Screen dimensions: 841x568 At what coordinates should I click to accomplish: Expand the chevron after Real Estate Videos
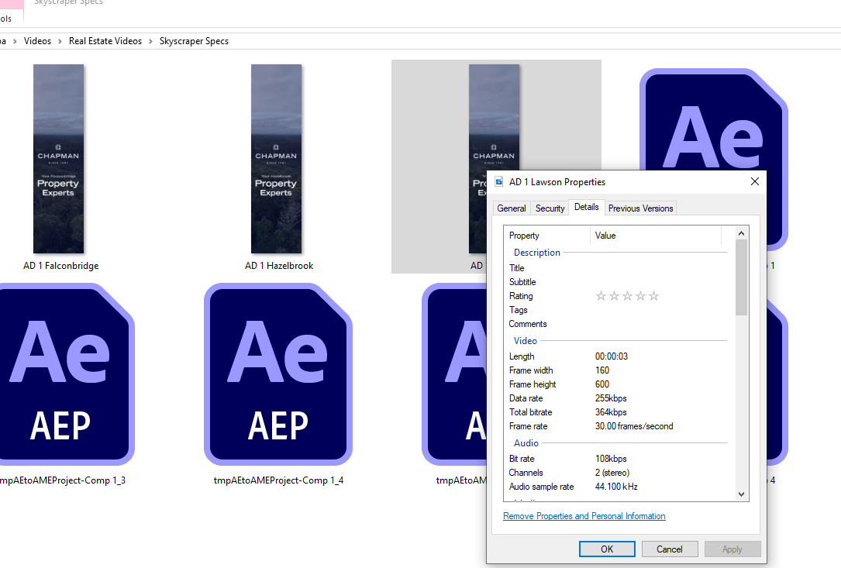click(150, 41)
